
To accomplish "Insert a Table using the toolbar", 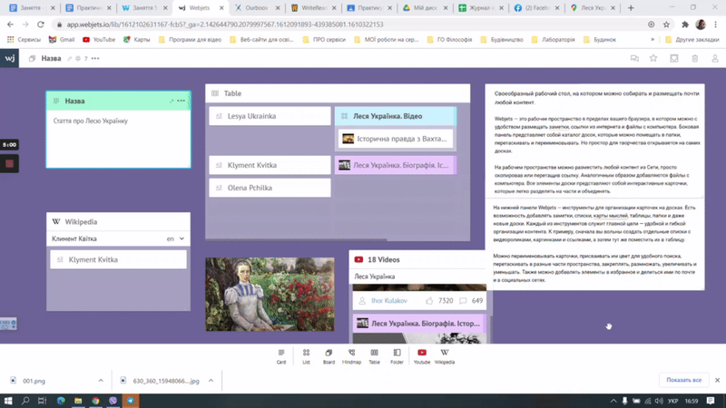I will click(374, 355).
